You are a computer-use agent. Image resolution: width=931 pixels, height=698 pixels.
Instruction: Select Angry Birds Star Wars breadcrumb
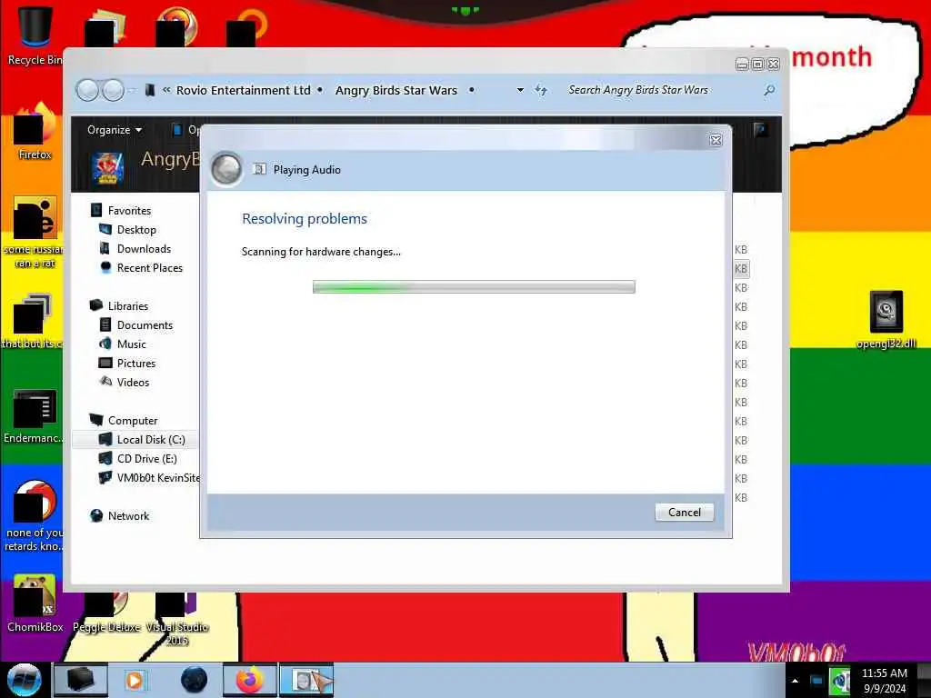point(396,90)
